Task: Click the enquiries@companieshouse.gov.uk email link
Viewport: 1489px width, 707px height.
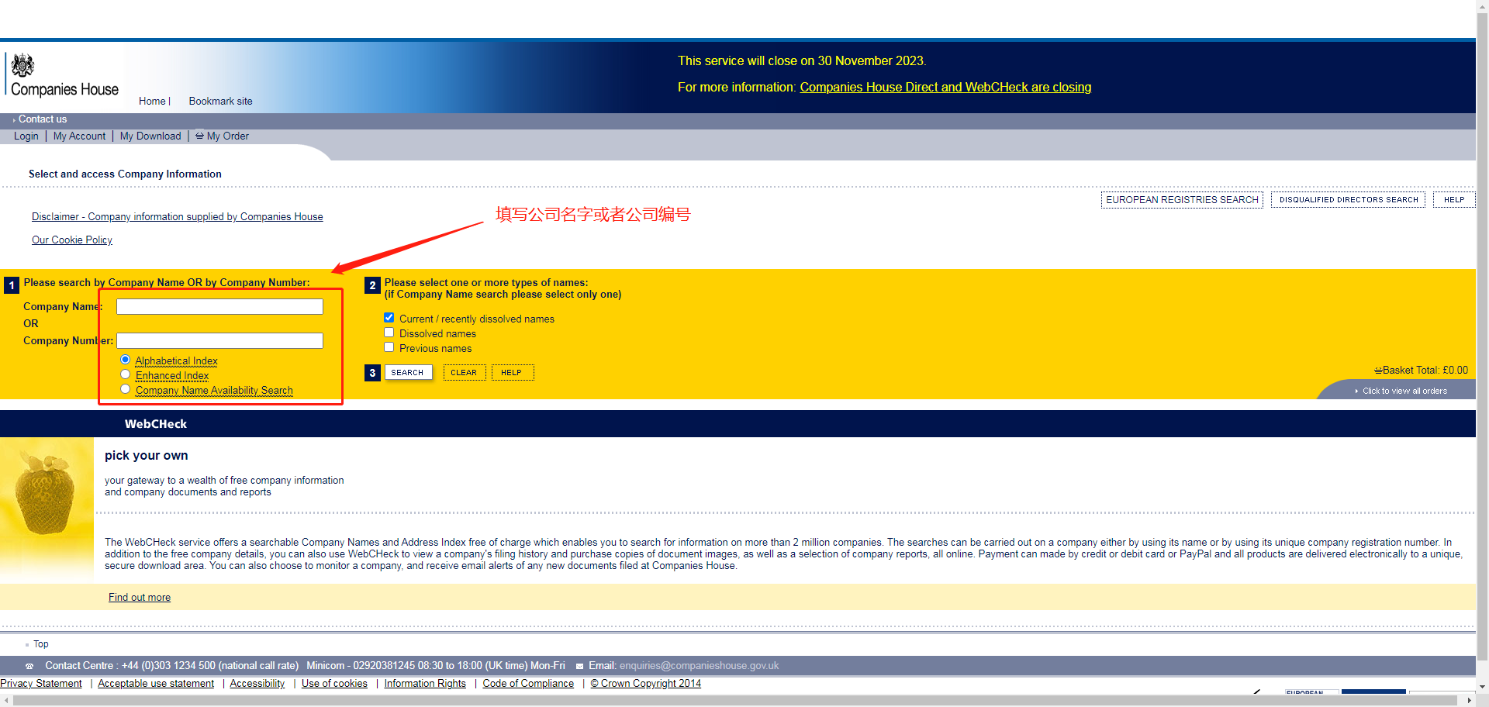Action: tap(699, 666)
